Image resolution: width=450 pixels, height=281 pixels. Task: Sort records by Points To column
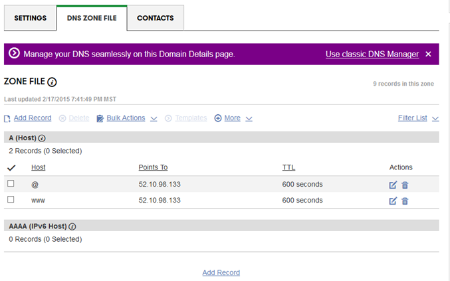pyautogui.click(x=153, y=167)
